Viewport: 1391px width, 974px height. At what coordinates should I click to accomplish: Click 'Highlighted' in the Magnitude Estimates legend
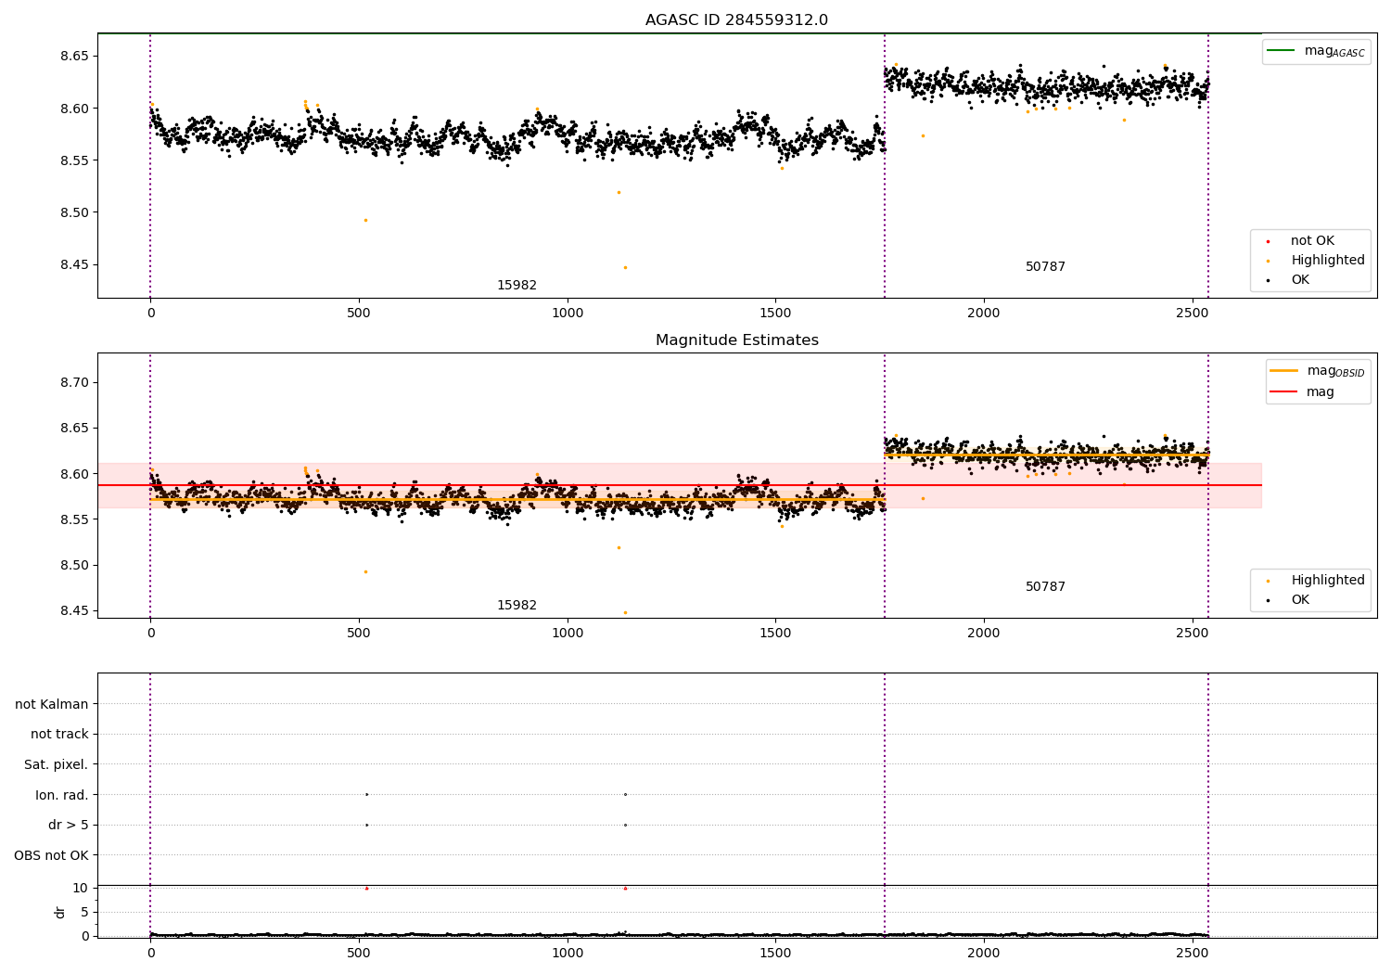1328,581
